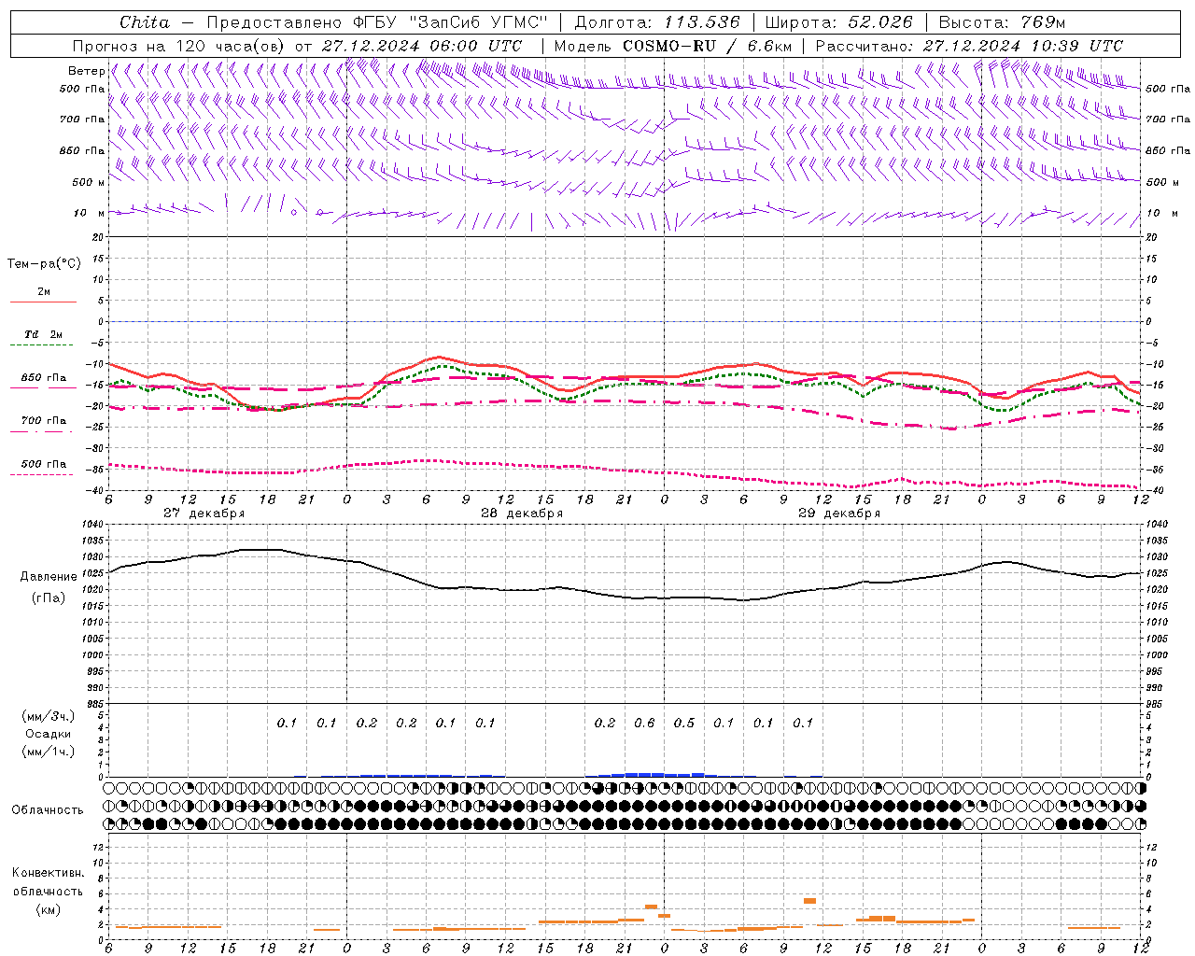This screenshot has width=1195, height=956.
Task: Click the "850 гПа" temperature legend entry
Action: click(43, 382)
